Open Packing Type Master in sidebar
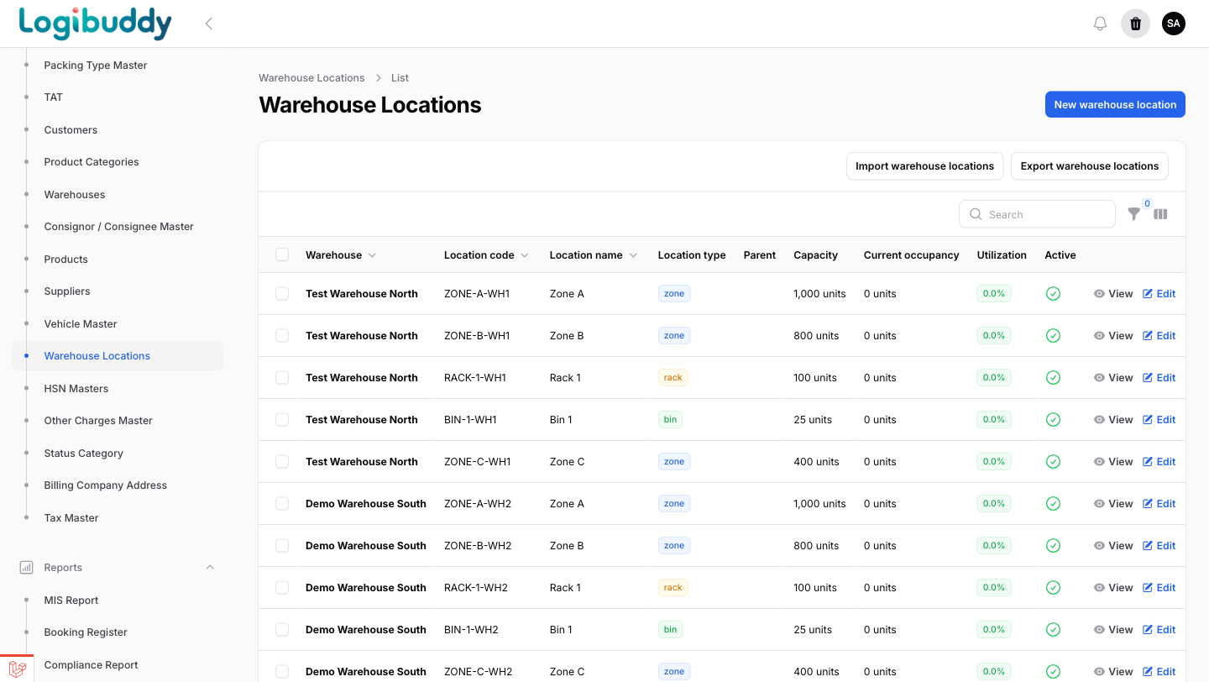This screenshot has height=682, width=1209. (96, 66)
